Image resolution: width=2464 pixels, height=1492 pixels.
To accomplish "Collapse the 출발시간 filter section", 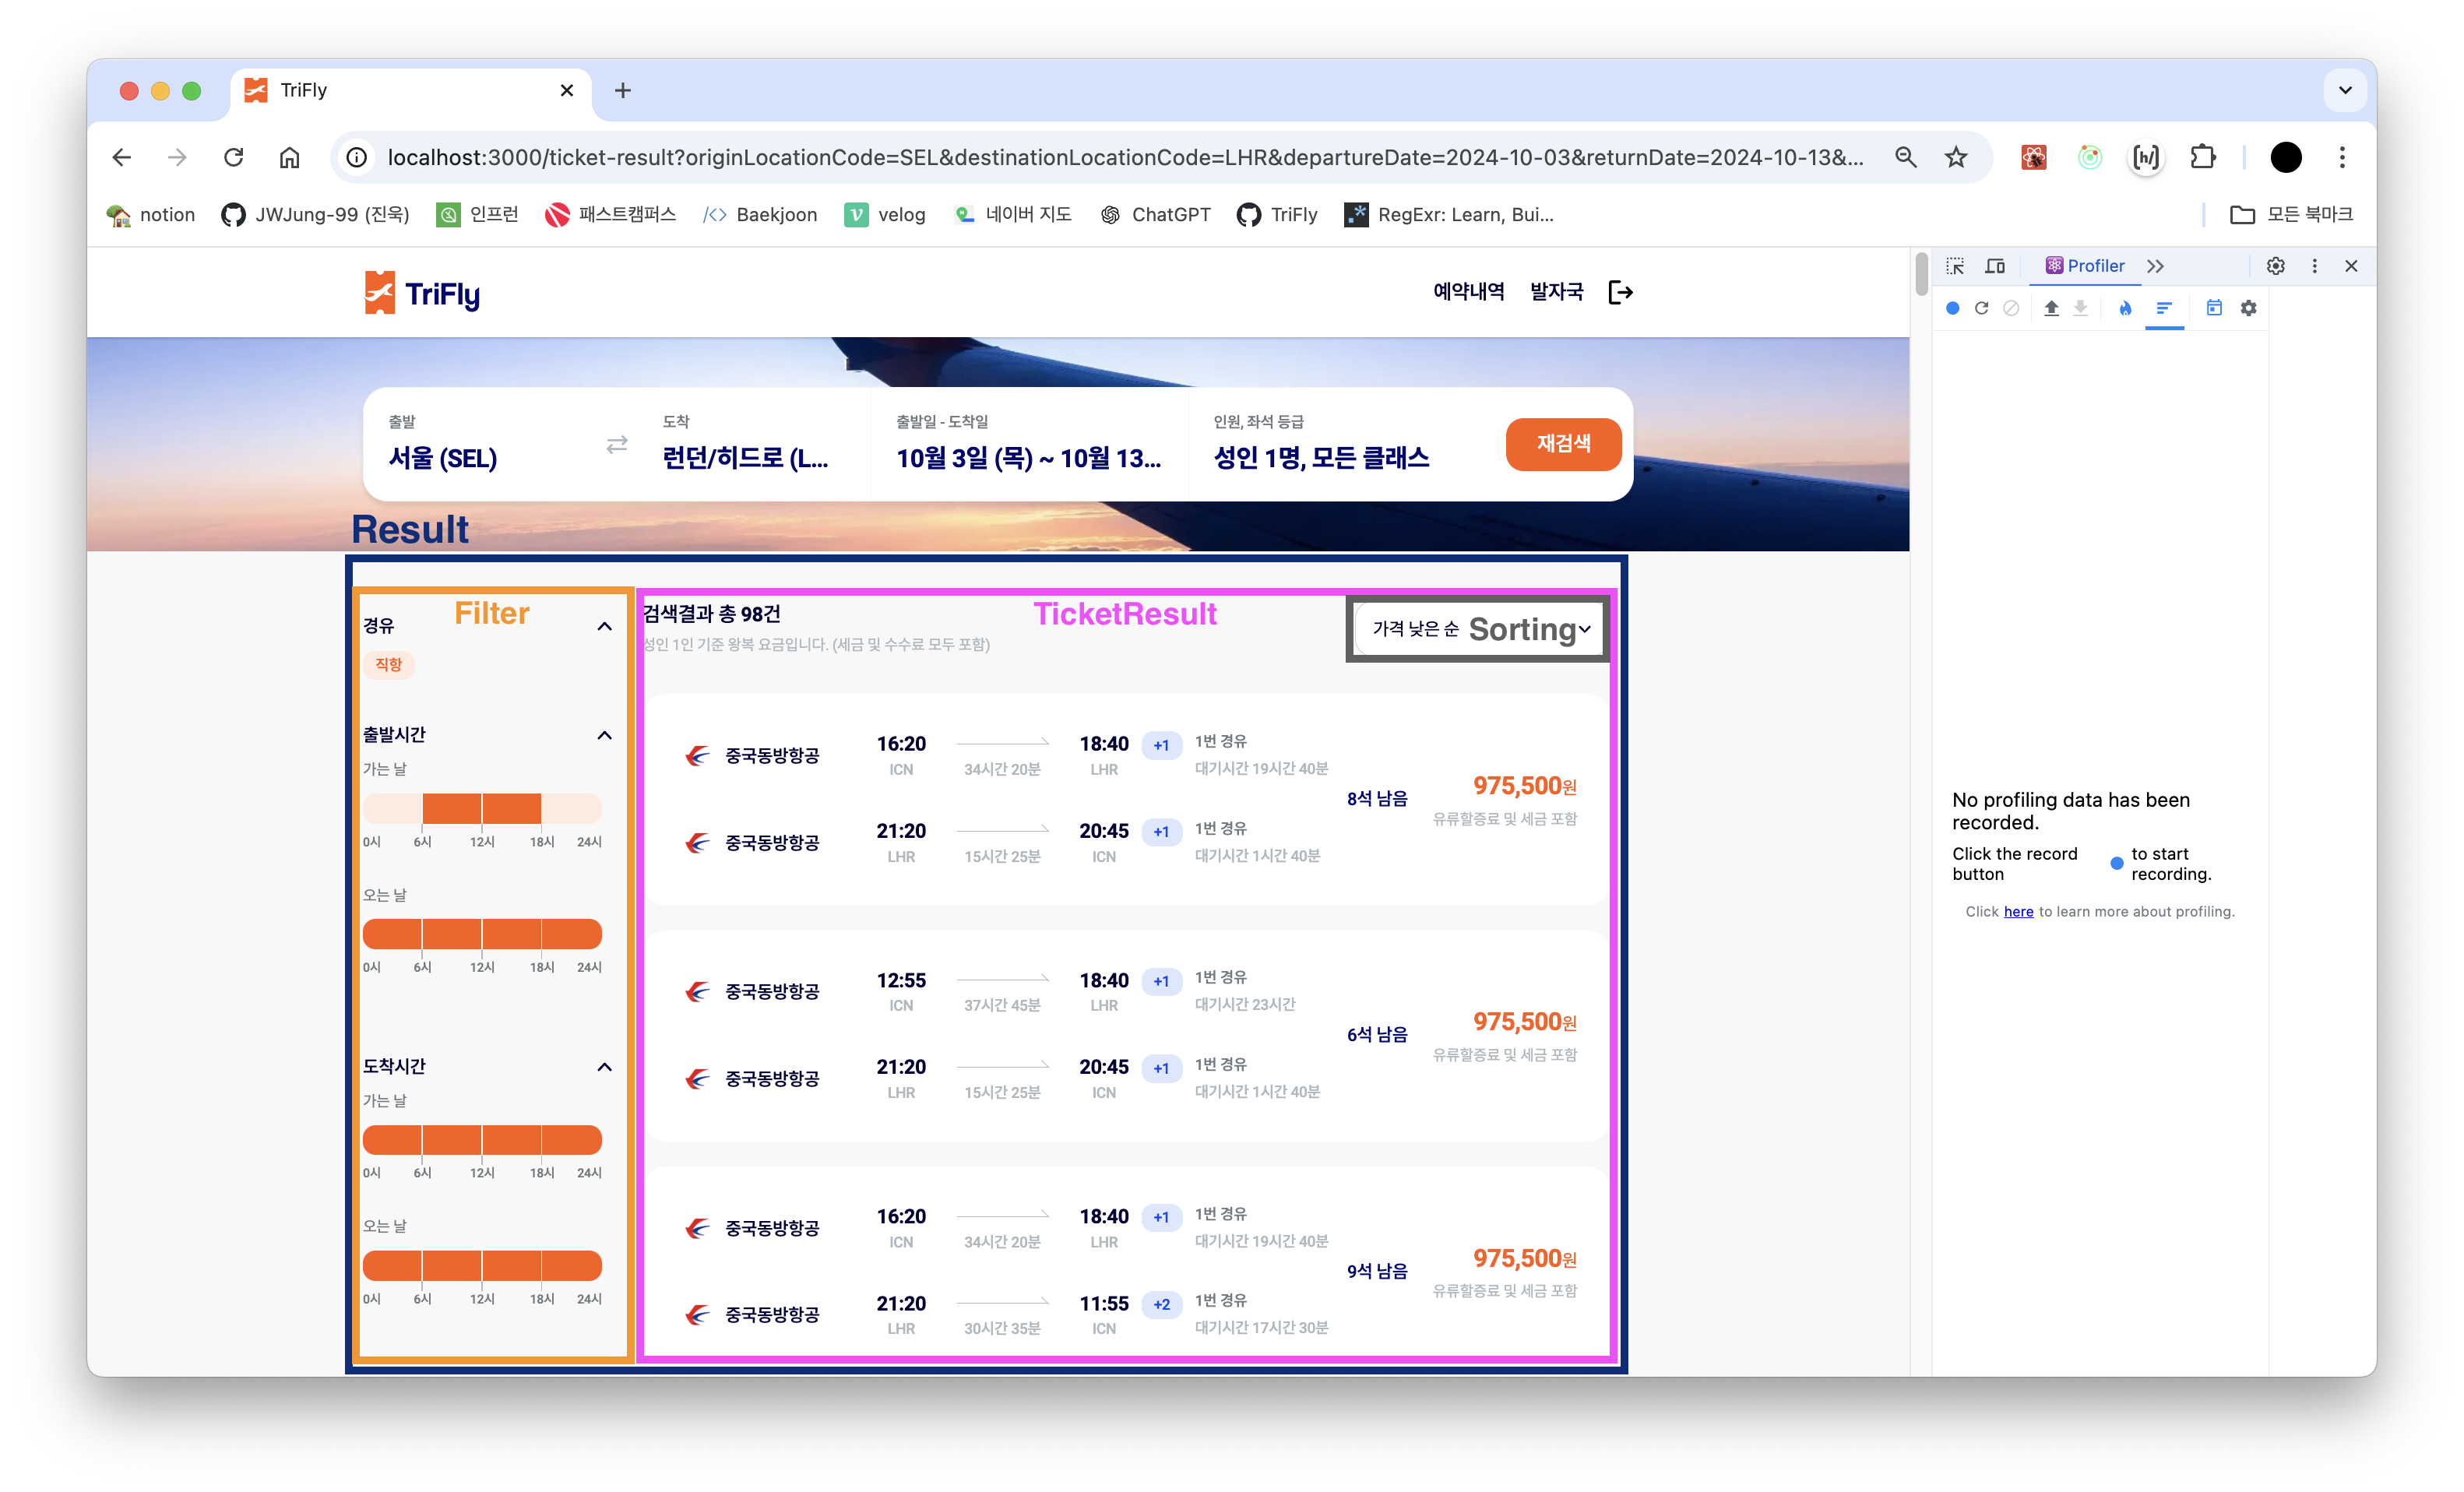I will pos(604,736).
